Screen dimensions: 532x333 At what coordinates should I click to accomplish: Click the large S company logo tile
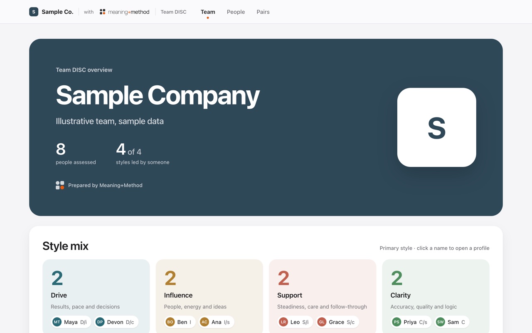click(x=436, y=127)
